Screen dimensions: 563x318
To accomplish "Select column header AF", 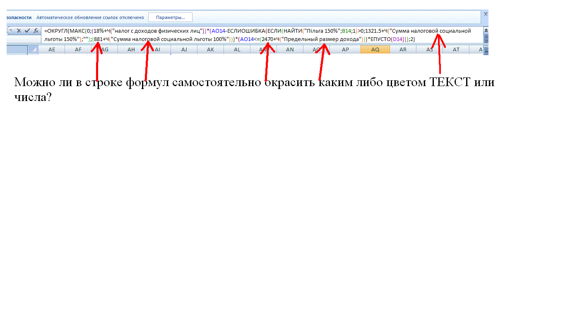I will coord(78,50).
